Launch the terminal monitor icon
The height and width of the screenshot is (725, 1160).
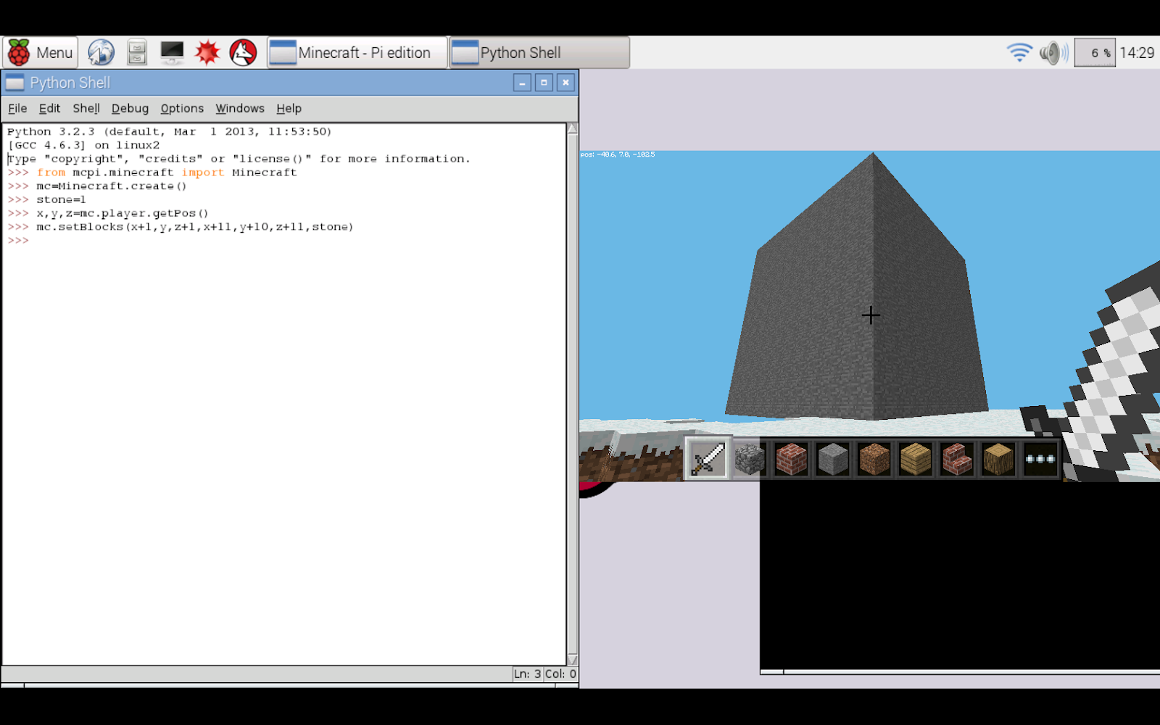coord(172,53)
